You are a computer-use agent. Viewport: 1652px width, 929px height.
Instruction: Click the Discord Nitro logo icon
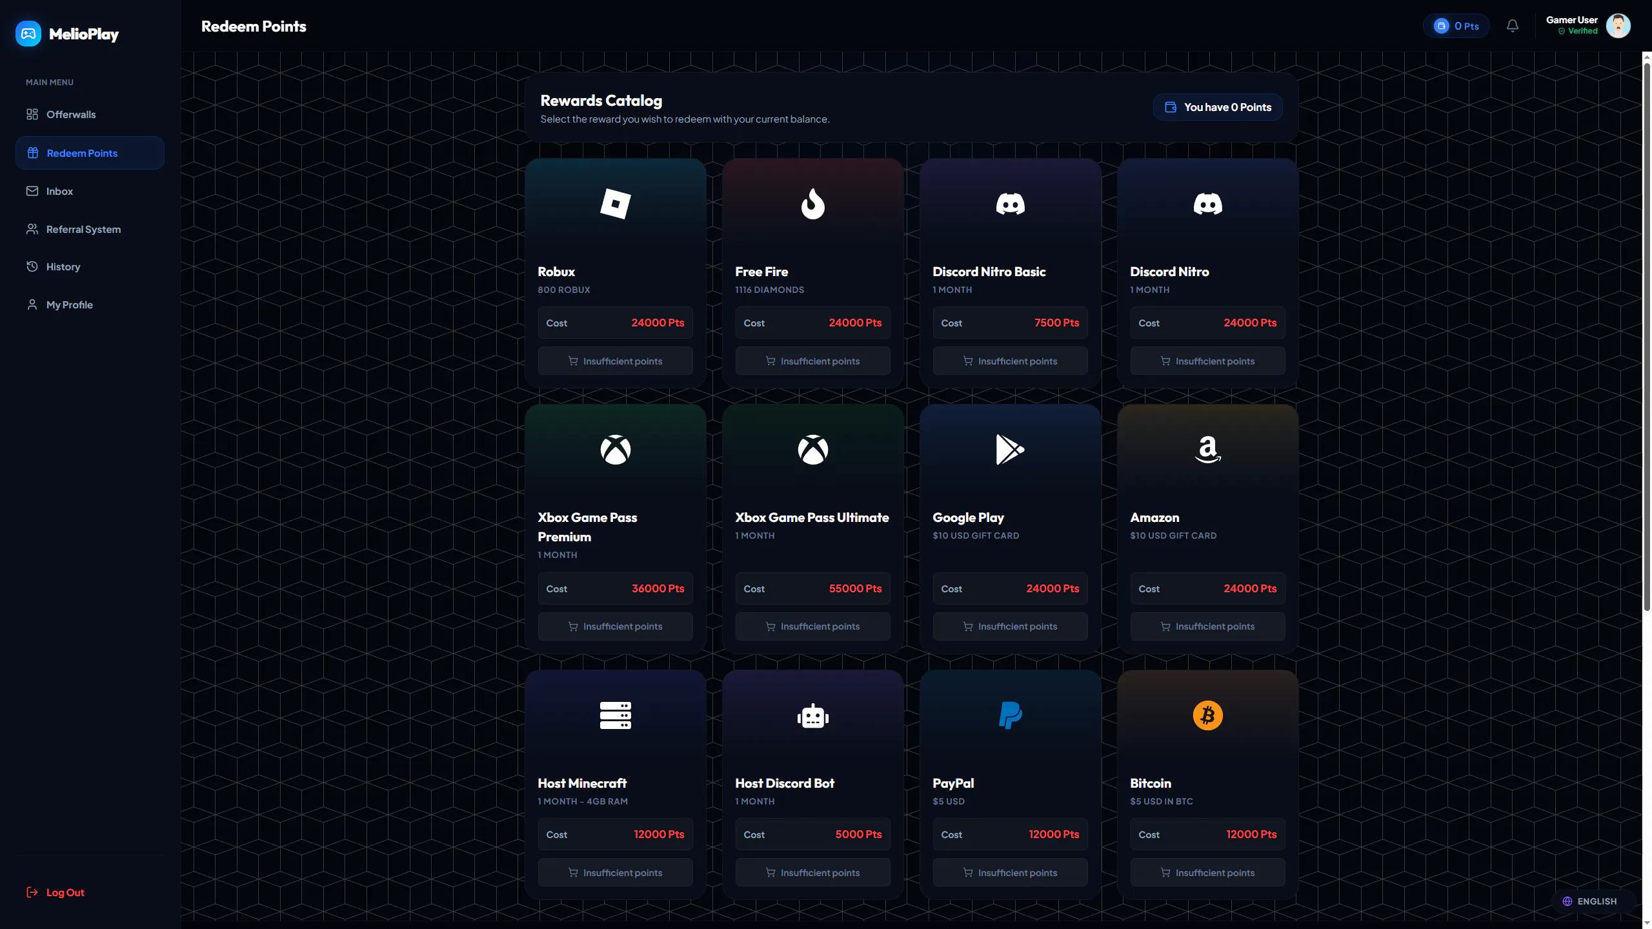tap(1207, 204)
